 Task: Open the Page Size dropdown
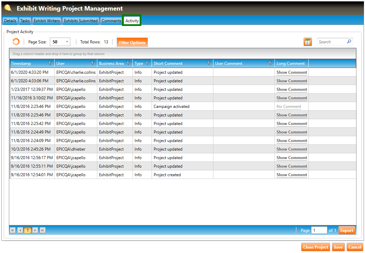click(x=60, y=42)
